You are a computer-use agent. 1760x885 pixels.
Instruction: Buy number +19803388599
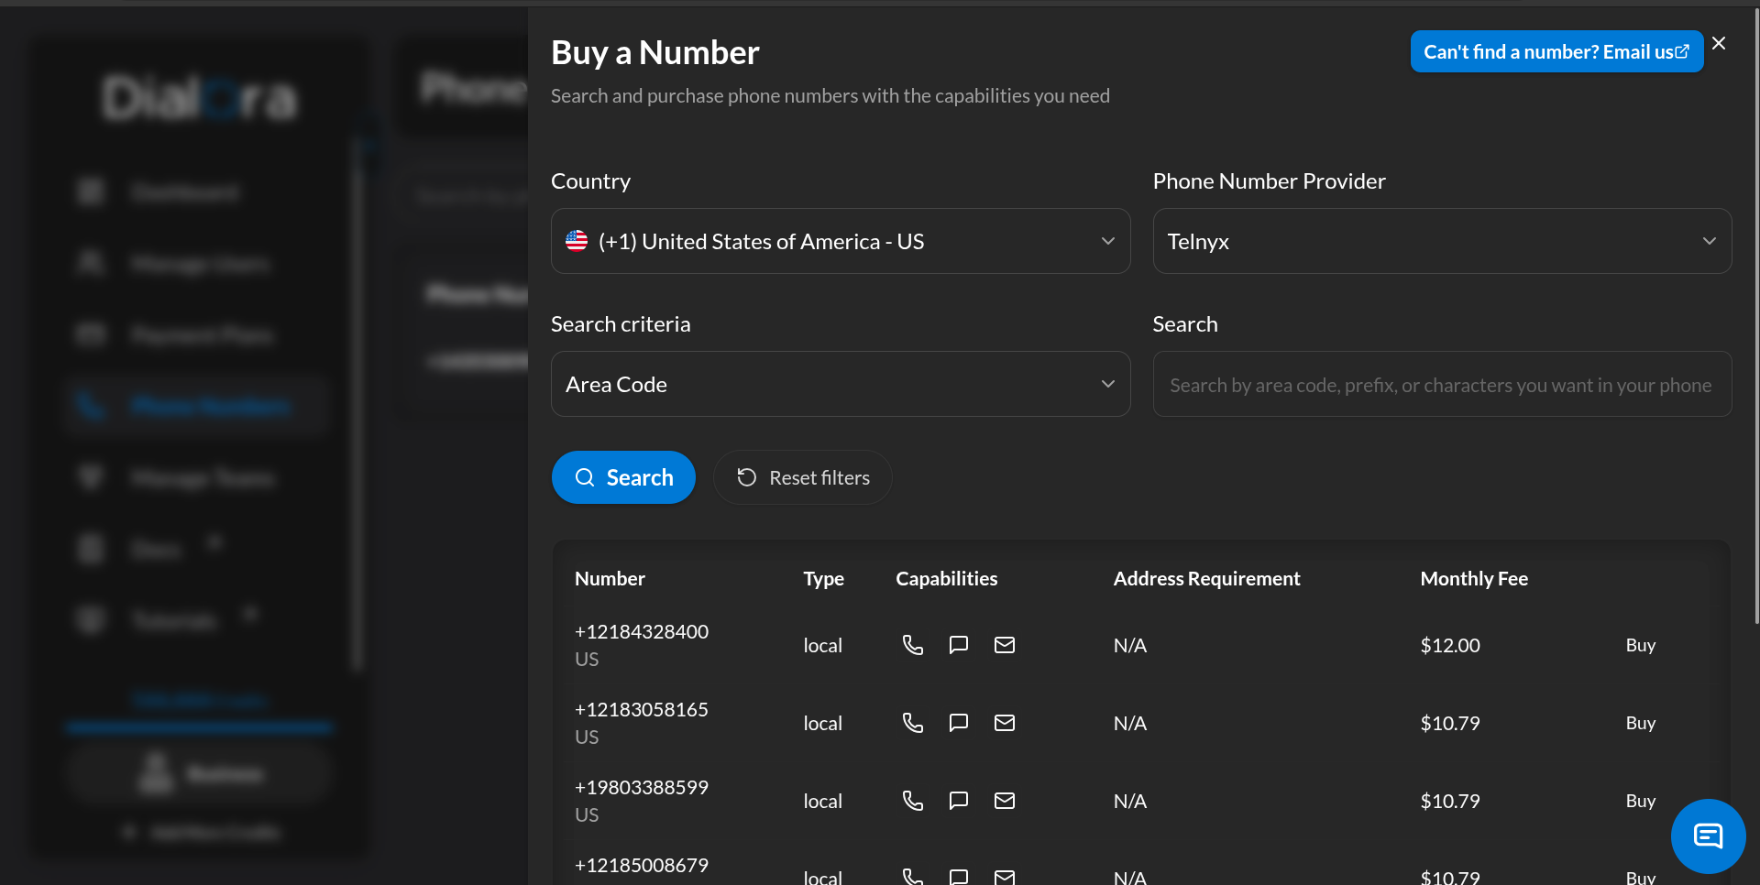(x=1640, y=801)
